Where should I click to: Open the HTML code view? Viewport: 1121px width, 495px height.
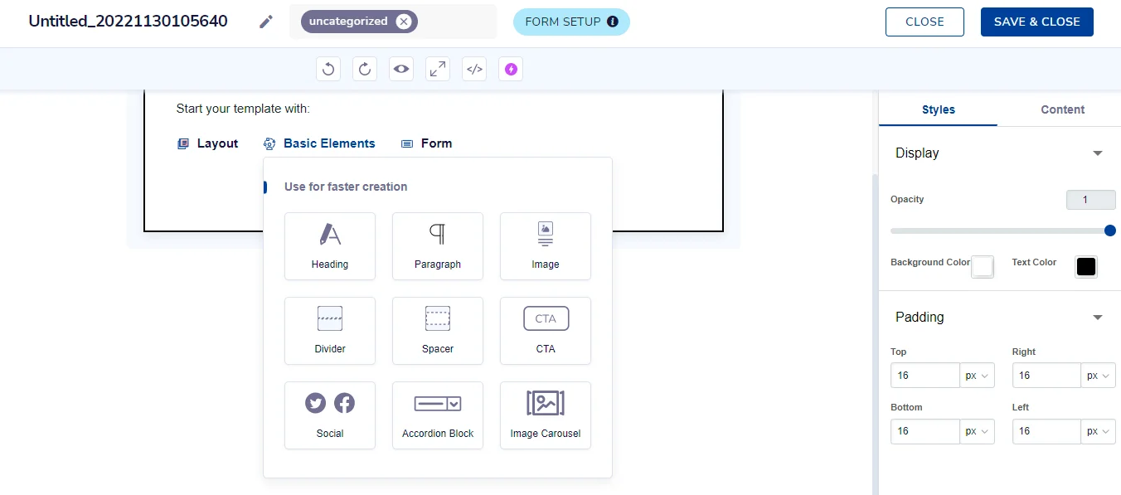tap(473, 69)
